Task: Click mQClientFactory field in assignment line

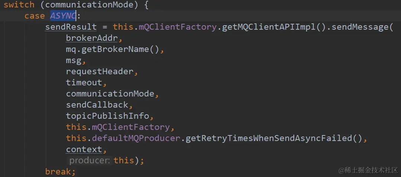Action: point(177,27)
